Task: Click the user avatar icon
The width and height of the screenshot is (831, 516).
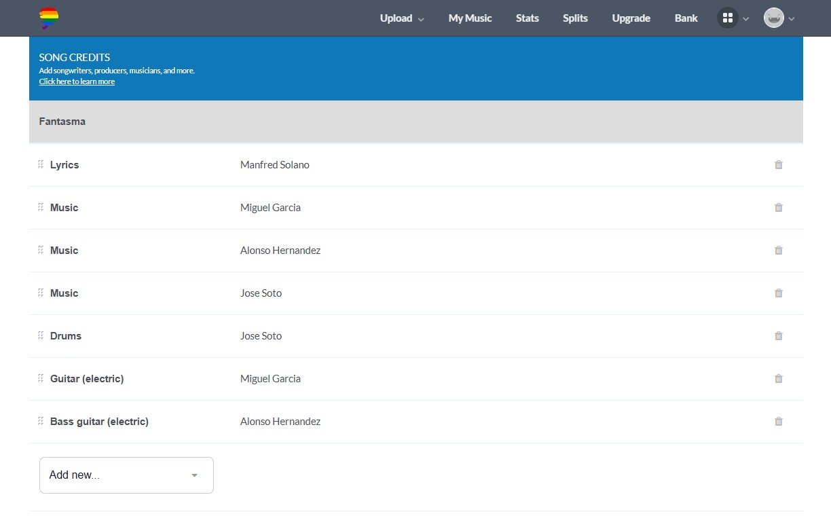Action: (x=774, y=18)
